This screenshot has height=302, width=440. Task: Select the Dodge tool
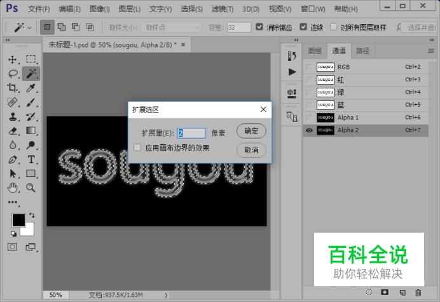coord(31,145)
